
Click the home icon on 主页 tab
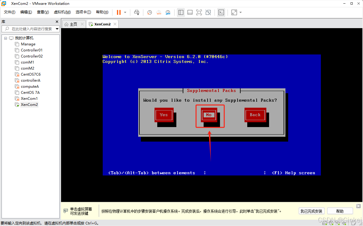point(66,24)
